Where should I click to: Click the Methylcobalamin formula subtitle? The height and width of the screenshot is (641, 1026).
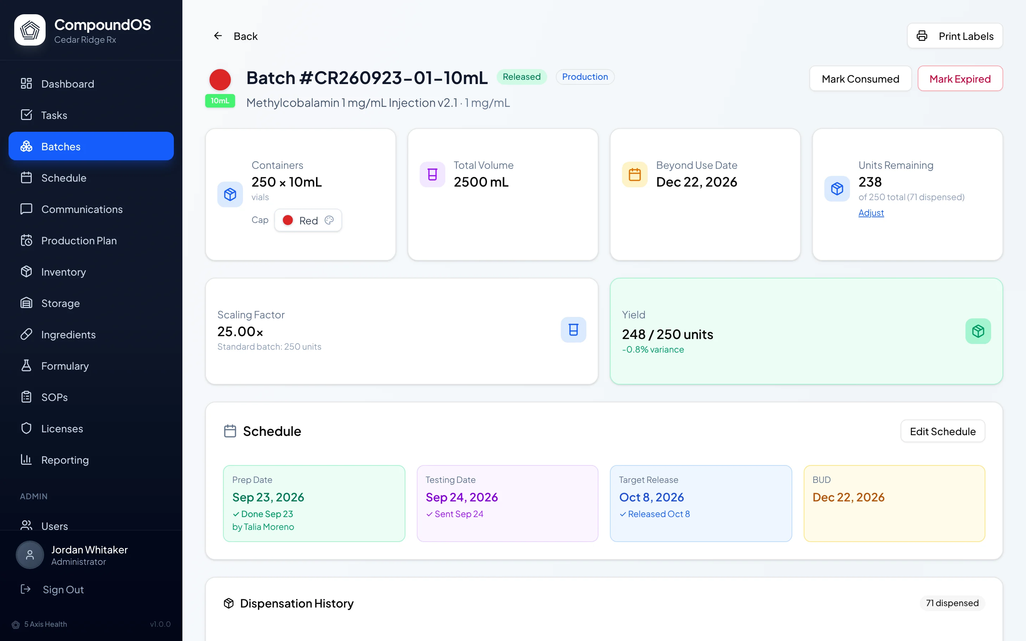[x=378, y=103]
